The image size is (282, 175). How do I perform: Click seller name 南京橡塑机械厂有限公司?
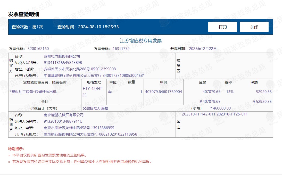[x=64, y=115]
